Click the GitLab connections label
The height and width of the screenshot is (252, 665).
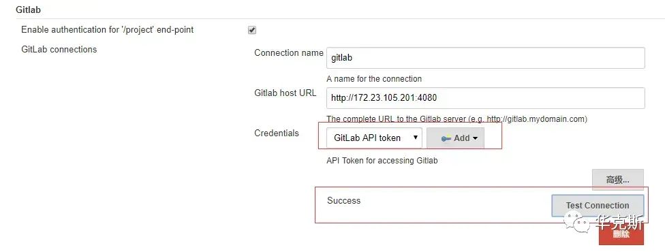[59, 49]
